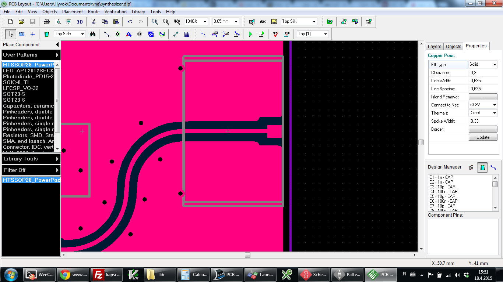Click the Windows Start button
The width and height of the screenshot is (503, 282).
(x=10, y=274)
